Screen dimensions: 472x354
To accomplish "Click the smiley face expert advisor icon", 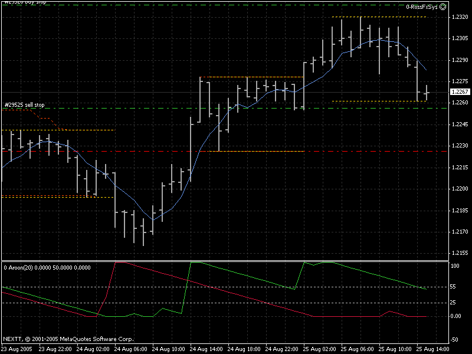I will pyautogui.click(x=442, y=7).
